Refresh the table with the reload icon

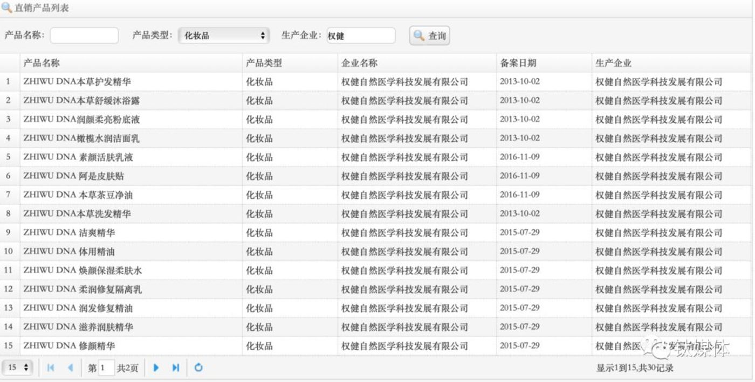[x=198, y=368]
